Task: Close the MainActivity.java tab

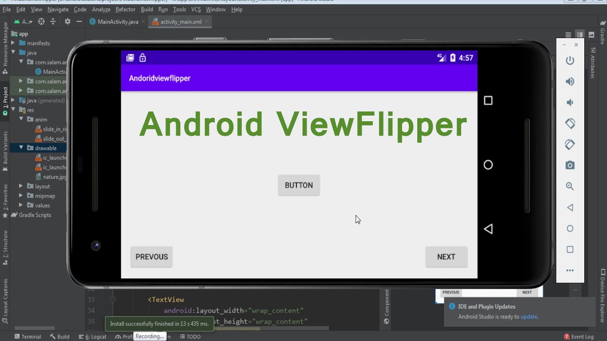Action: coord(144,22)
